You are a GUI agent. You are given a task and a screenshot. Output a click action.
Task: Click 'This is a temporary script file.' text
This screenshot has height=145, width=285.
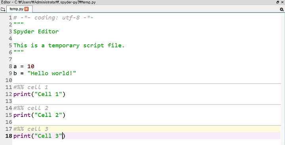[x=69, y=45]
